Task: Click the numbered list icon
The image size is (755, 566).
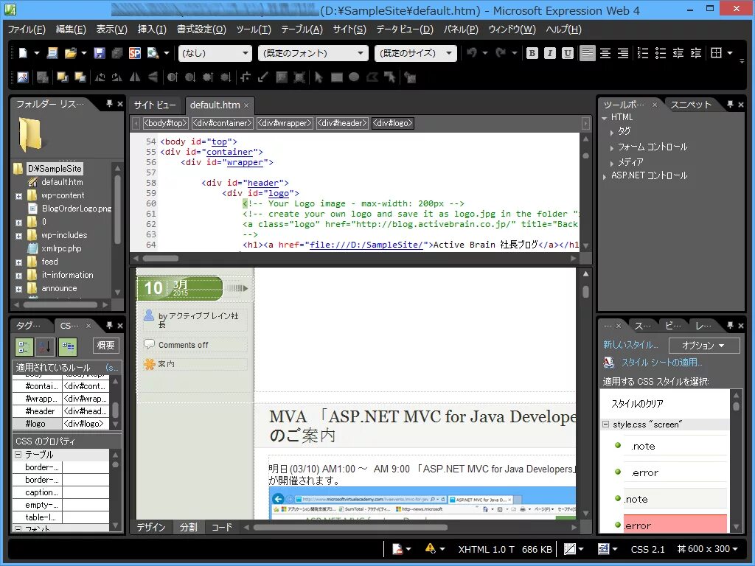Action: coord(643,53)
